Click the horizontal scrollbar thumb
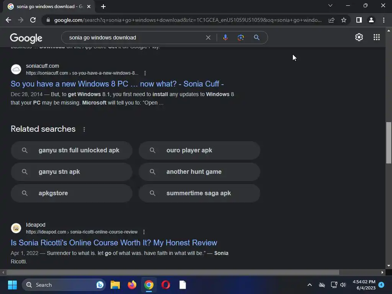Screen dimensions: 392x294 (x=173, y=272)
